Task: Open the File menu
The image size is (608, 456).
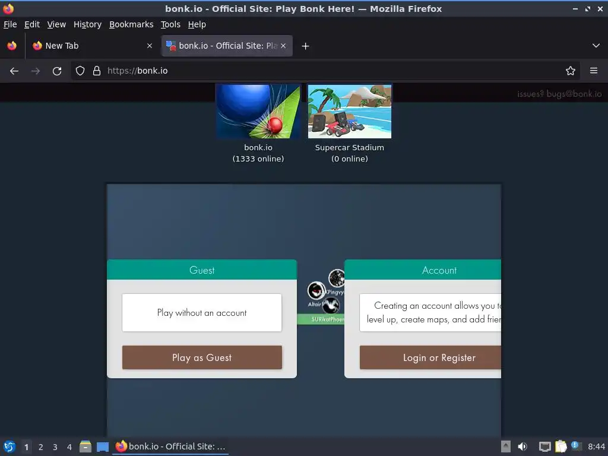Action: (10, 24)
